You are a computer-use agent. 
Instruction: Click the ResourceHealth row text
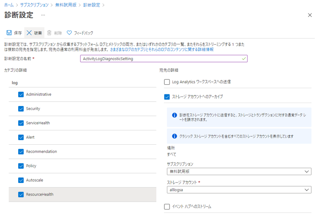pos(40,194)
